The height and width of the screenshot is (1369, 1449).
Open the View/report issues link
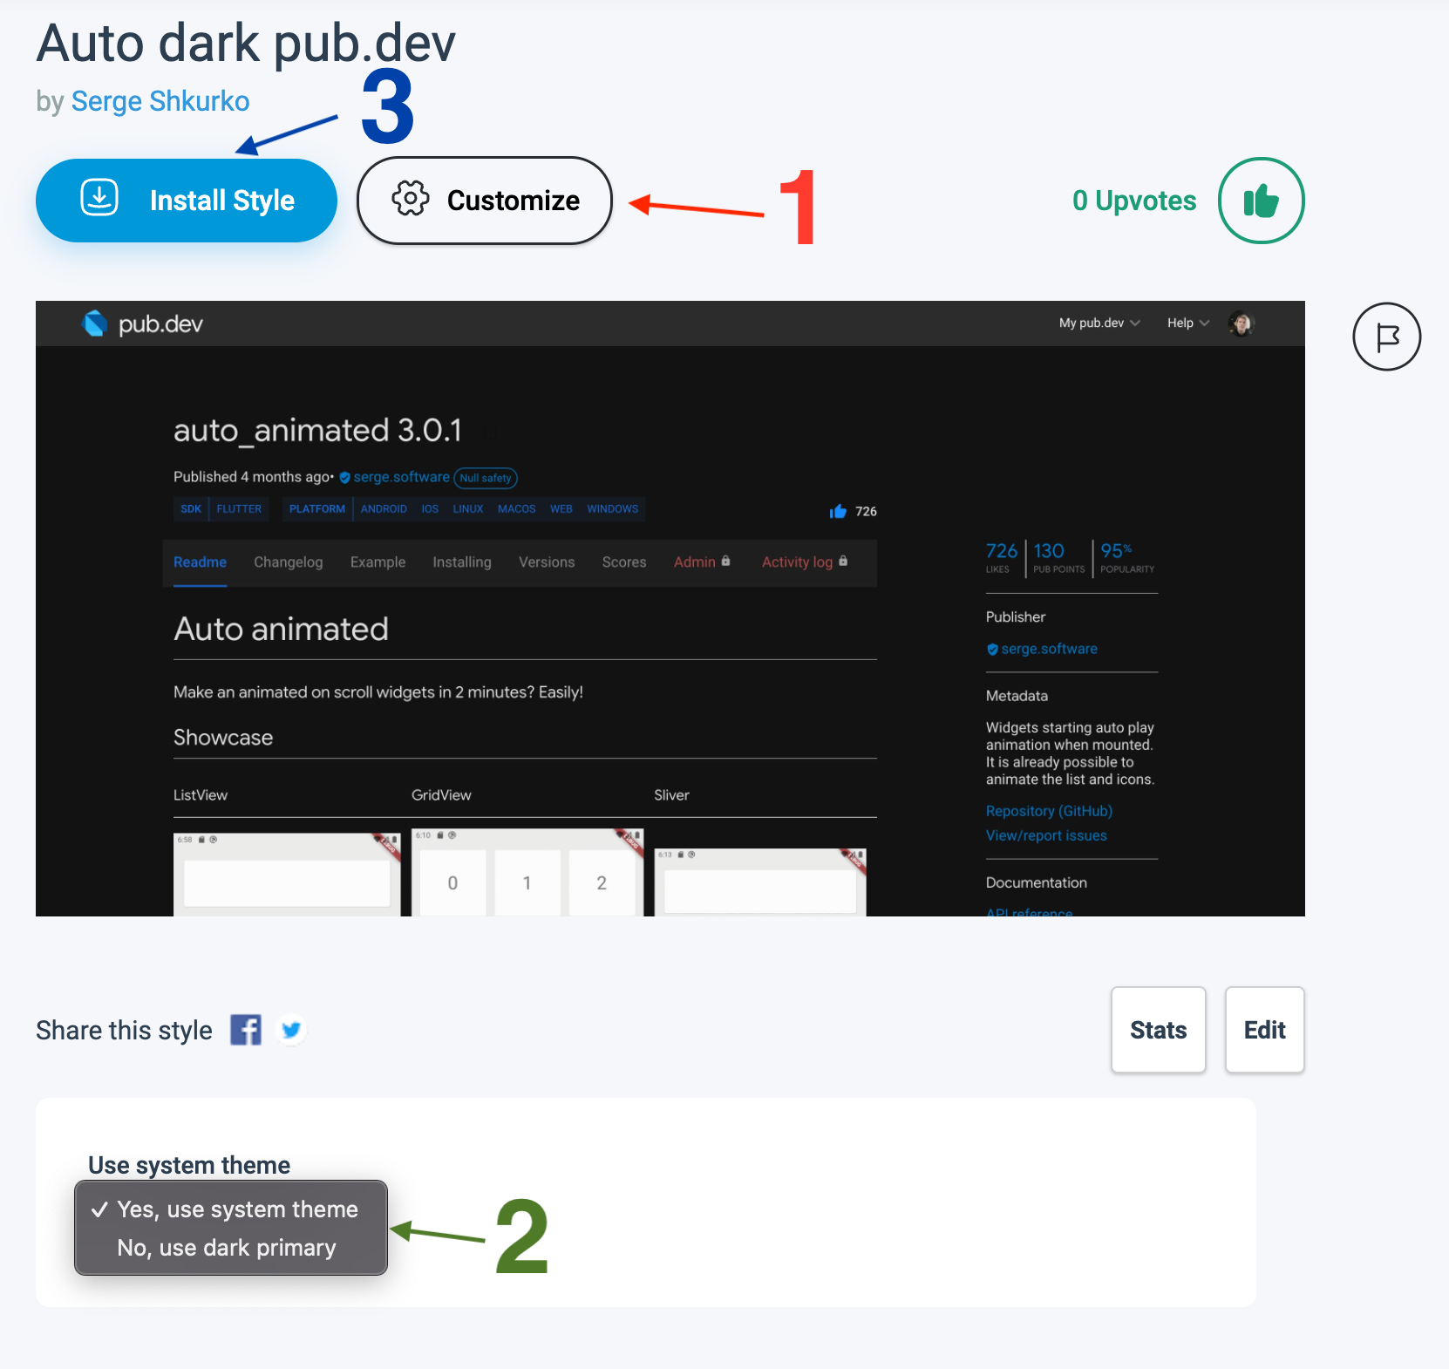pos(1046,835)
